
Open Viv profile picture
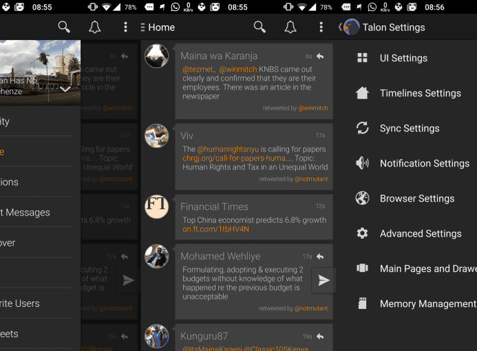[156, 136]
